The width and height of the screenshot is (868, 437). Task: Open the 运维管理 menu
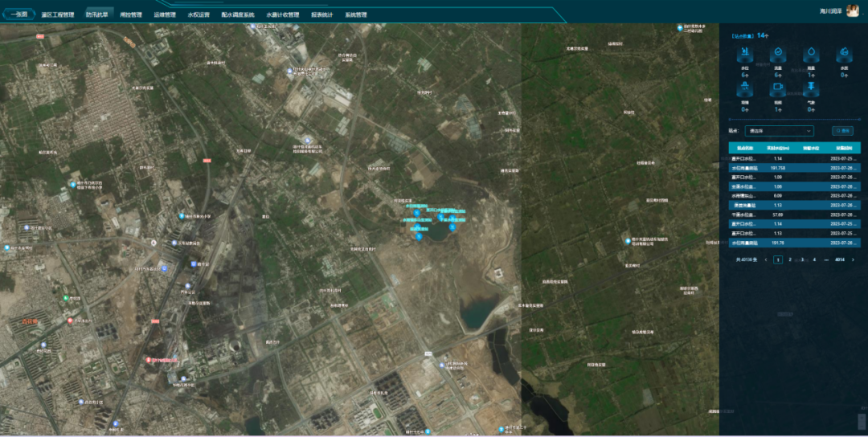[x=165, y=15]
